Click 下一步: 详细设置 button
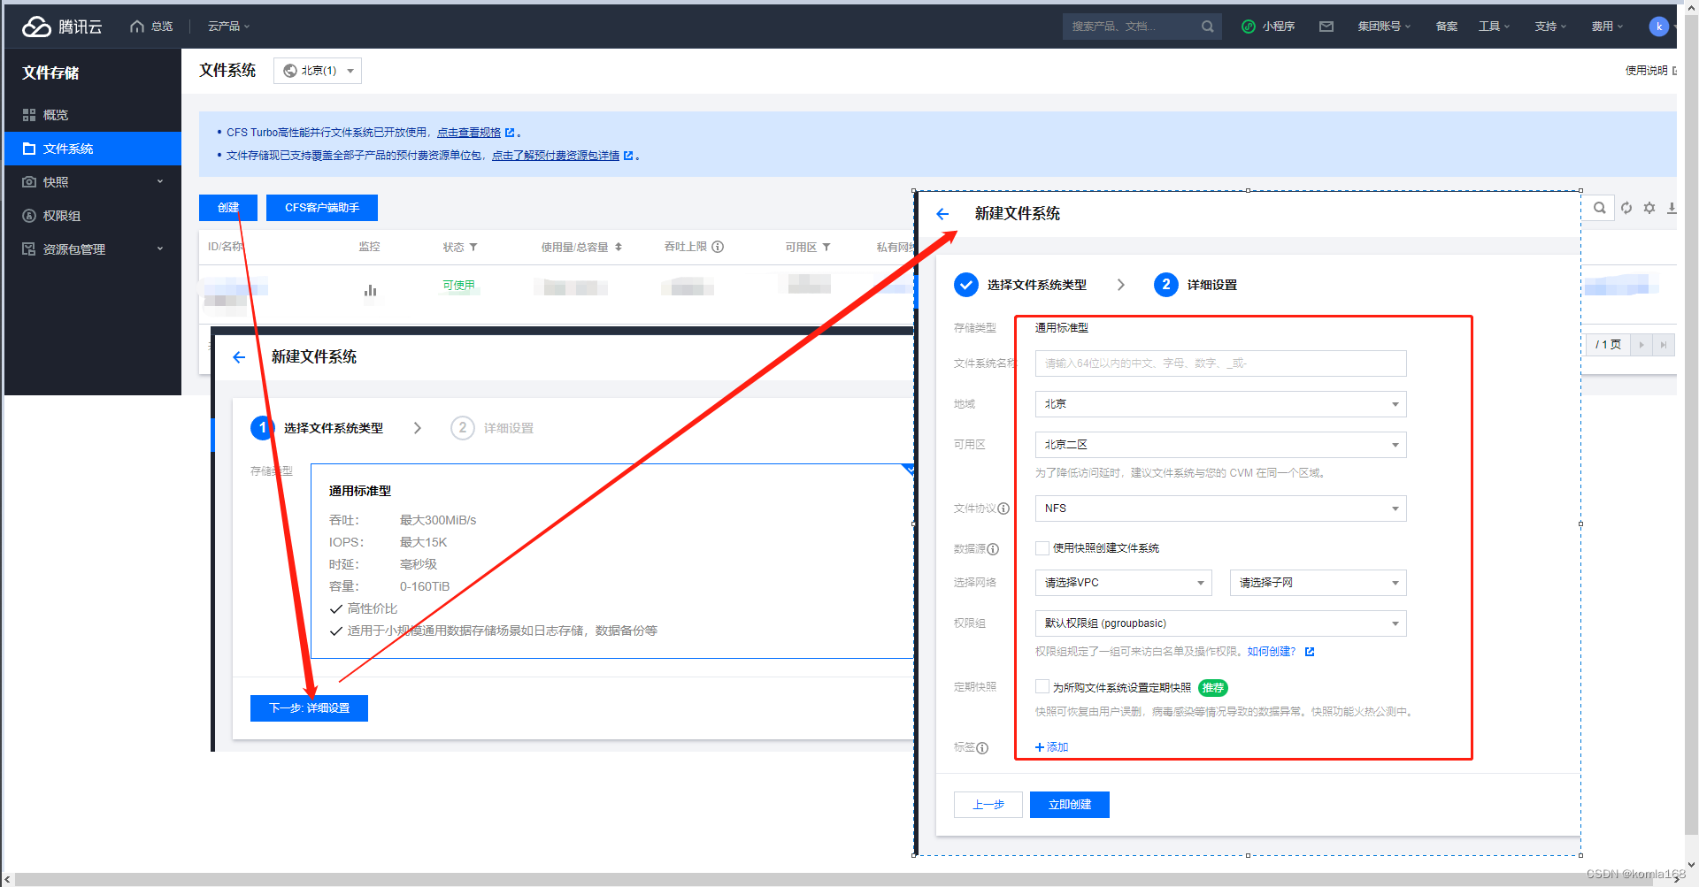This screenshot has width=1699, height=887. coord(309,708)
